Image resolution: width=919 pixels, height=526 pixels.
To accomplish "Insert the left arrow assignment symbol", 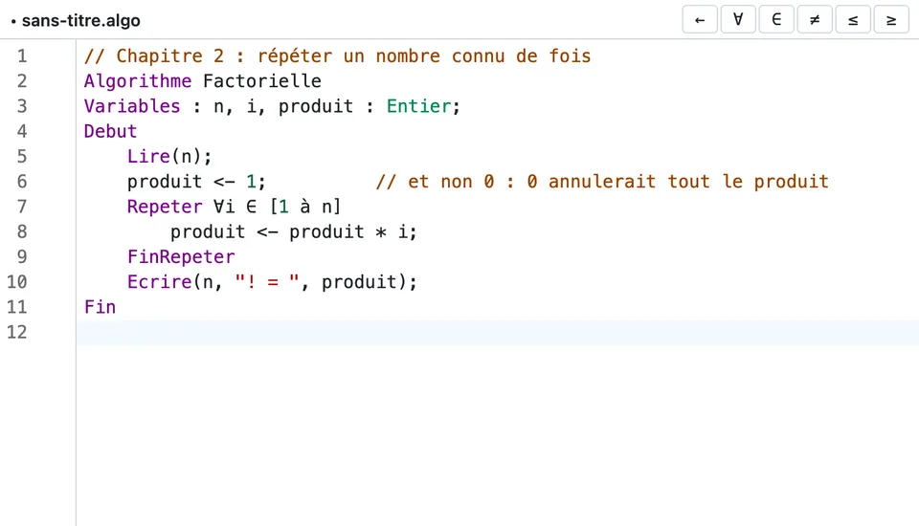I will (x=700, y=20).
